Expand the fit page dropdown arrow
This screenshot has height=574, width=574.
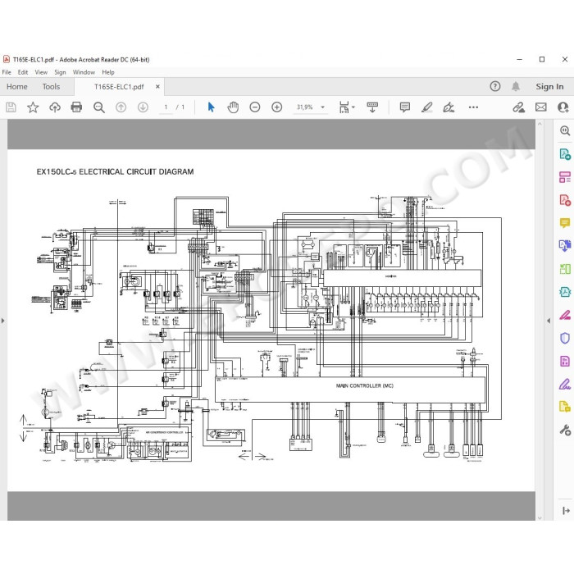coord(353,107)
